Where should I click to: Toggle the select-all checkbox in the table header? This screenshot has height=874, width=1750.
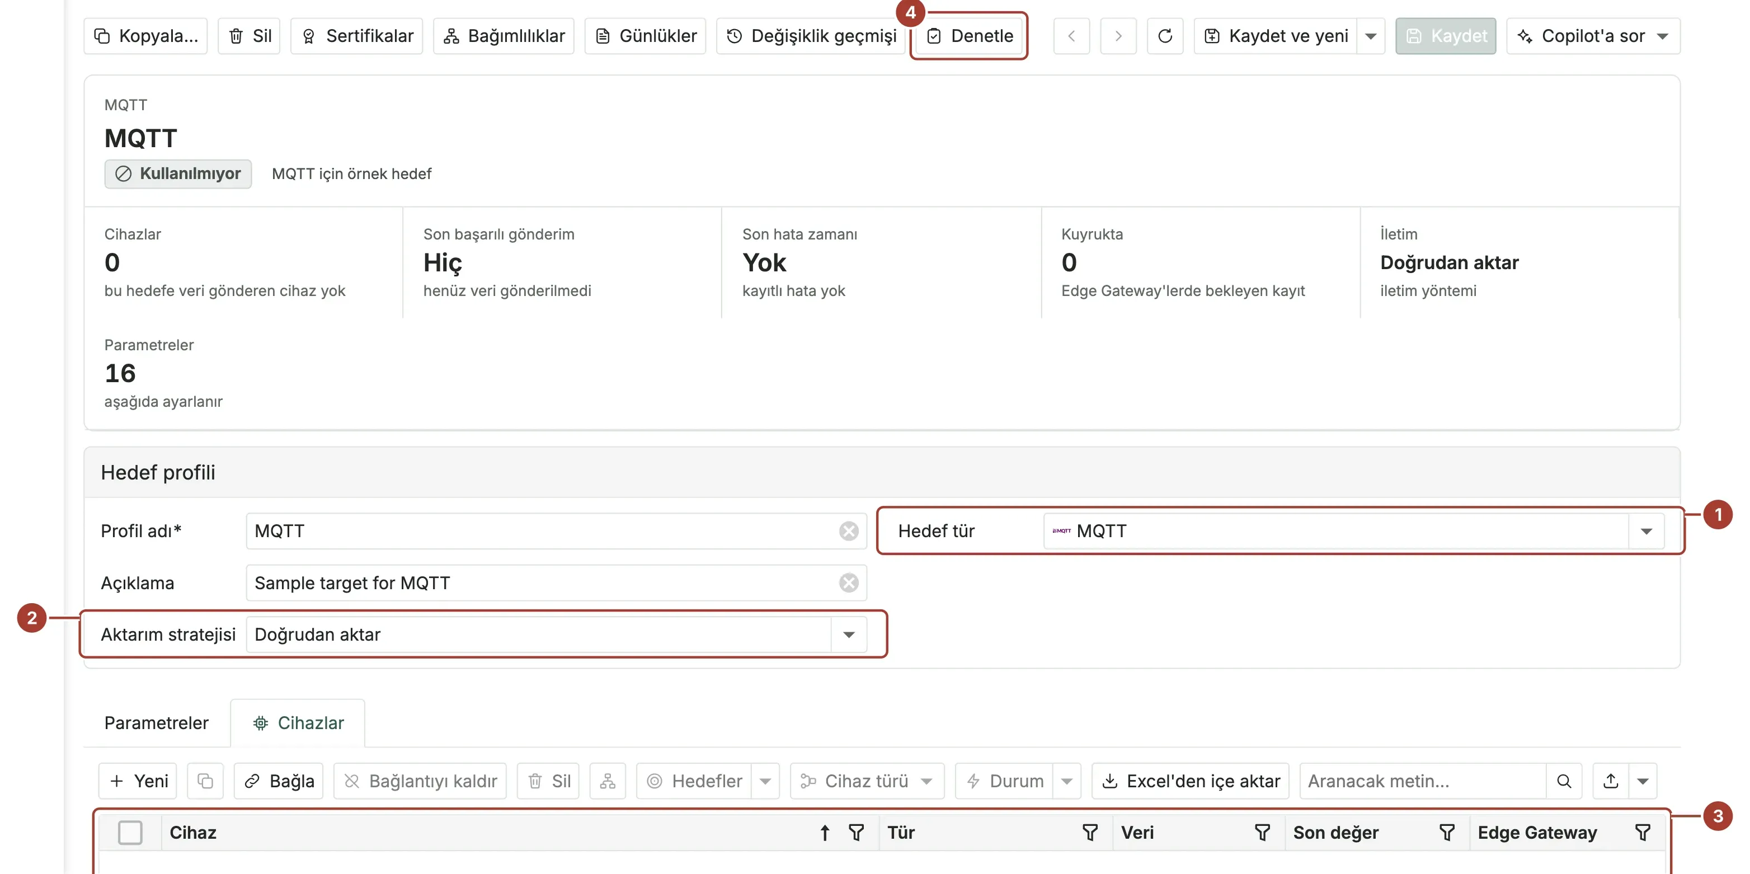[x=130, y=833]
